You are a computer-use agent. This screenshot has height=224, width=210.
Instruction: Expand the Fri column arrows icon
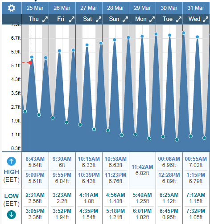72,19
